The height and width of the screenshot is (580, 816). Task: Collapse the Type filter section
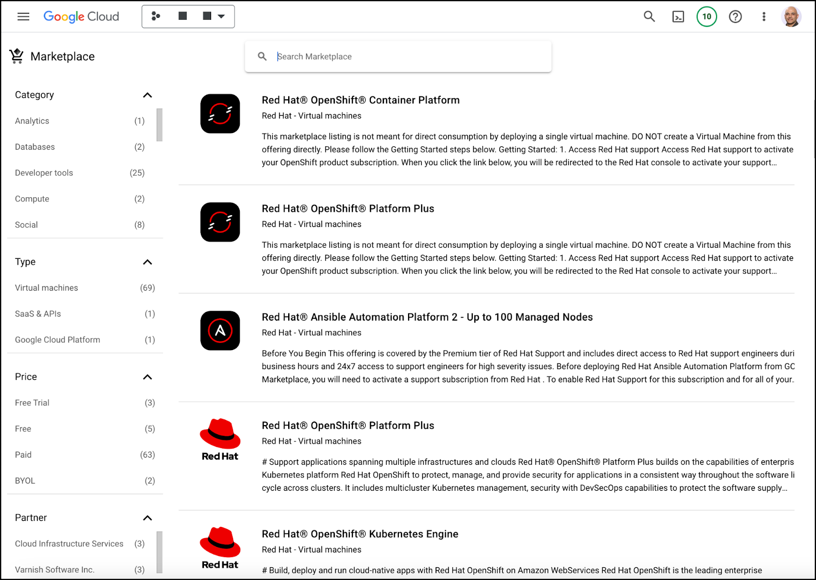click(147, 262)
